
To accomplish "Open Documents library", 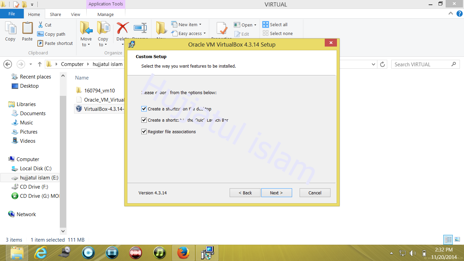I will click(x=29, y=114).
